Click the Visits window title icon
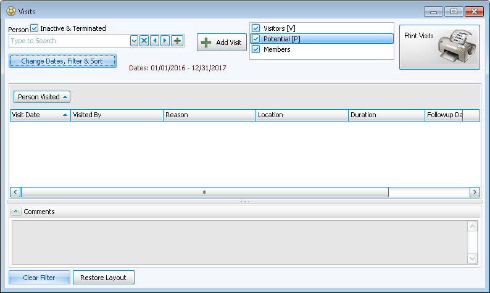490x293 pixels. click(10, 11)
